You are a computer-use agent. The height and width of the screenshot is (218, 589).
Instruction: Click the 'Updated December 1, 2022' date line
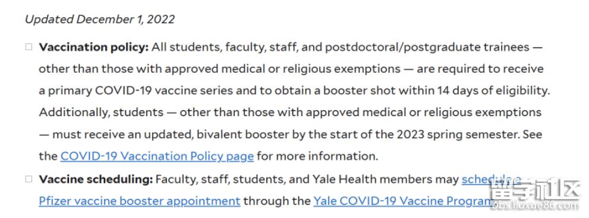(100, 20)
